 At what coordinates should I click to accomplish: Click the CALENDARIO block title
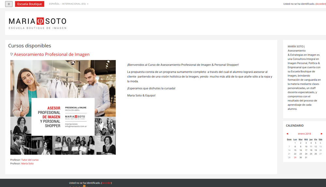pyautogui.click(x=295, y=126)
